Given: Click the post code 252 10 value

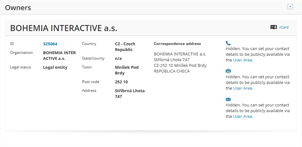Looking at the screenshot, I should point(121,82).
